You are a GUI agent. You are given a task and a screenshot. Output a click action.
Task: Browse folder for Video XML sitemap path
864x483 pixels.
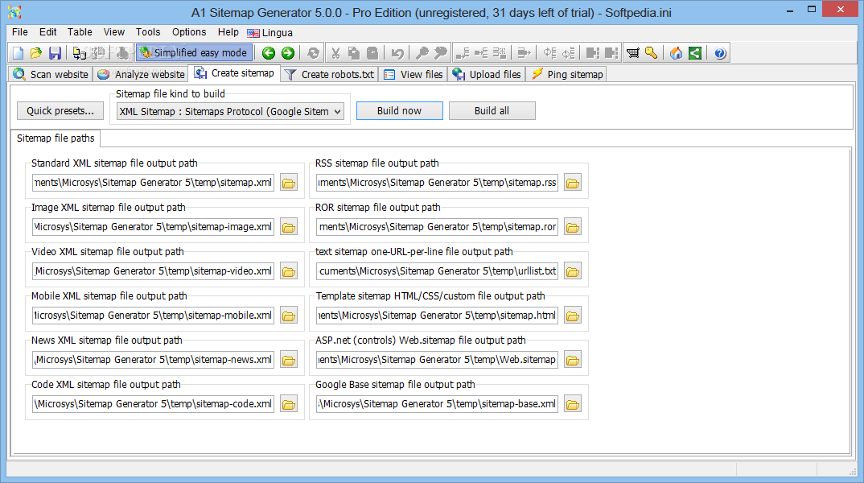click(289, 271)
